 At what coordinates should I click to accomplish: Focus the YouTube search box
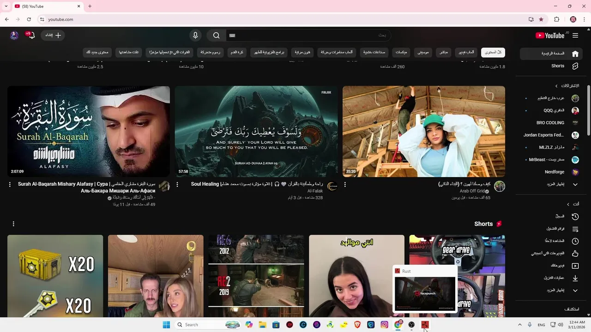[308, 36]
